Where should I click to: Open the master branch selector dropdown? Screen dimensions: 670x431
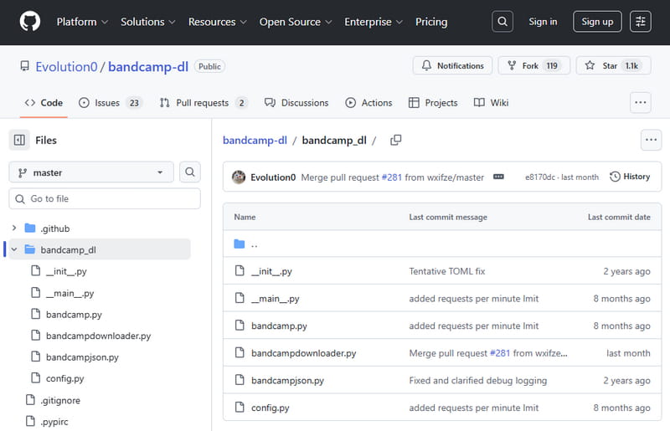coord(91,172)
